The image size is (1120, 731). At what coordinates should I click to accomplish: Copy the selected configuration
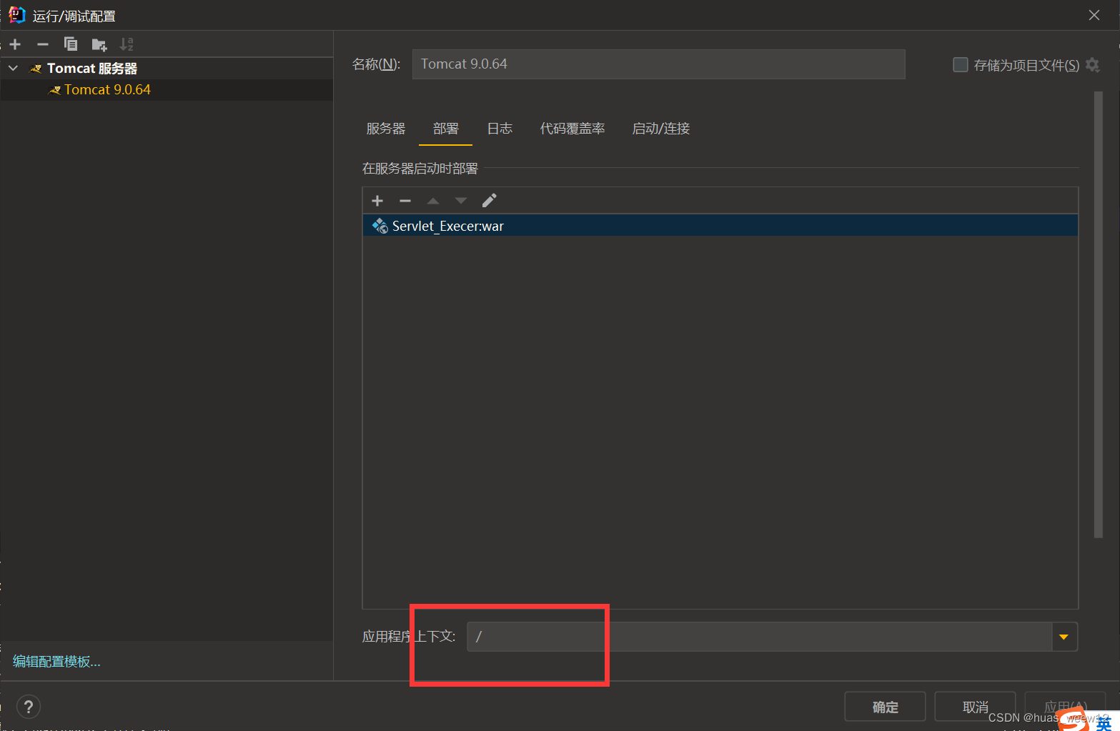click(71, 44)
